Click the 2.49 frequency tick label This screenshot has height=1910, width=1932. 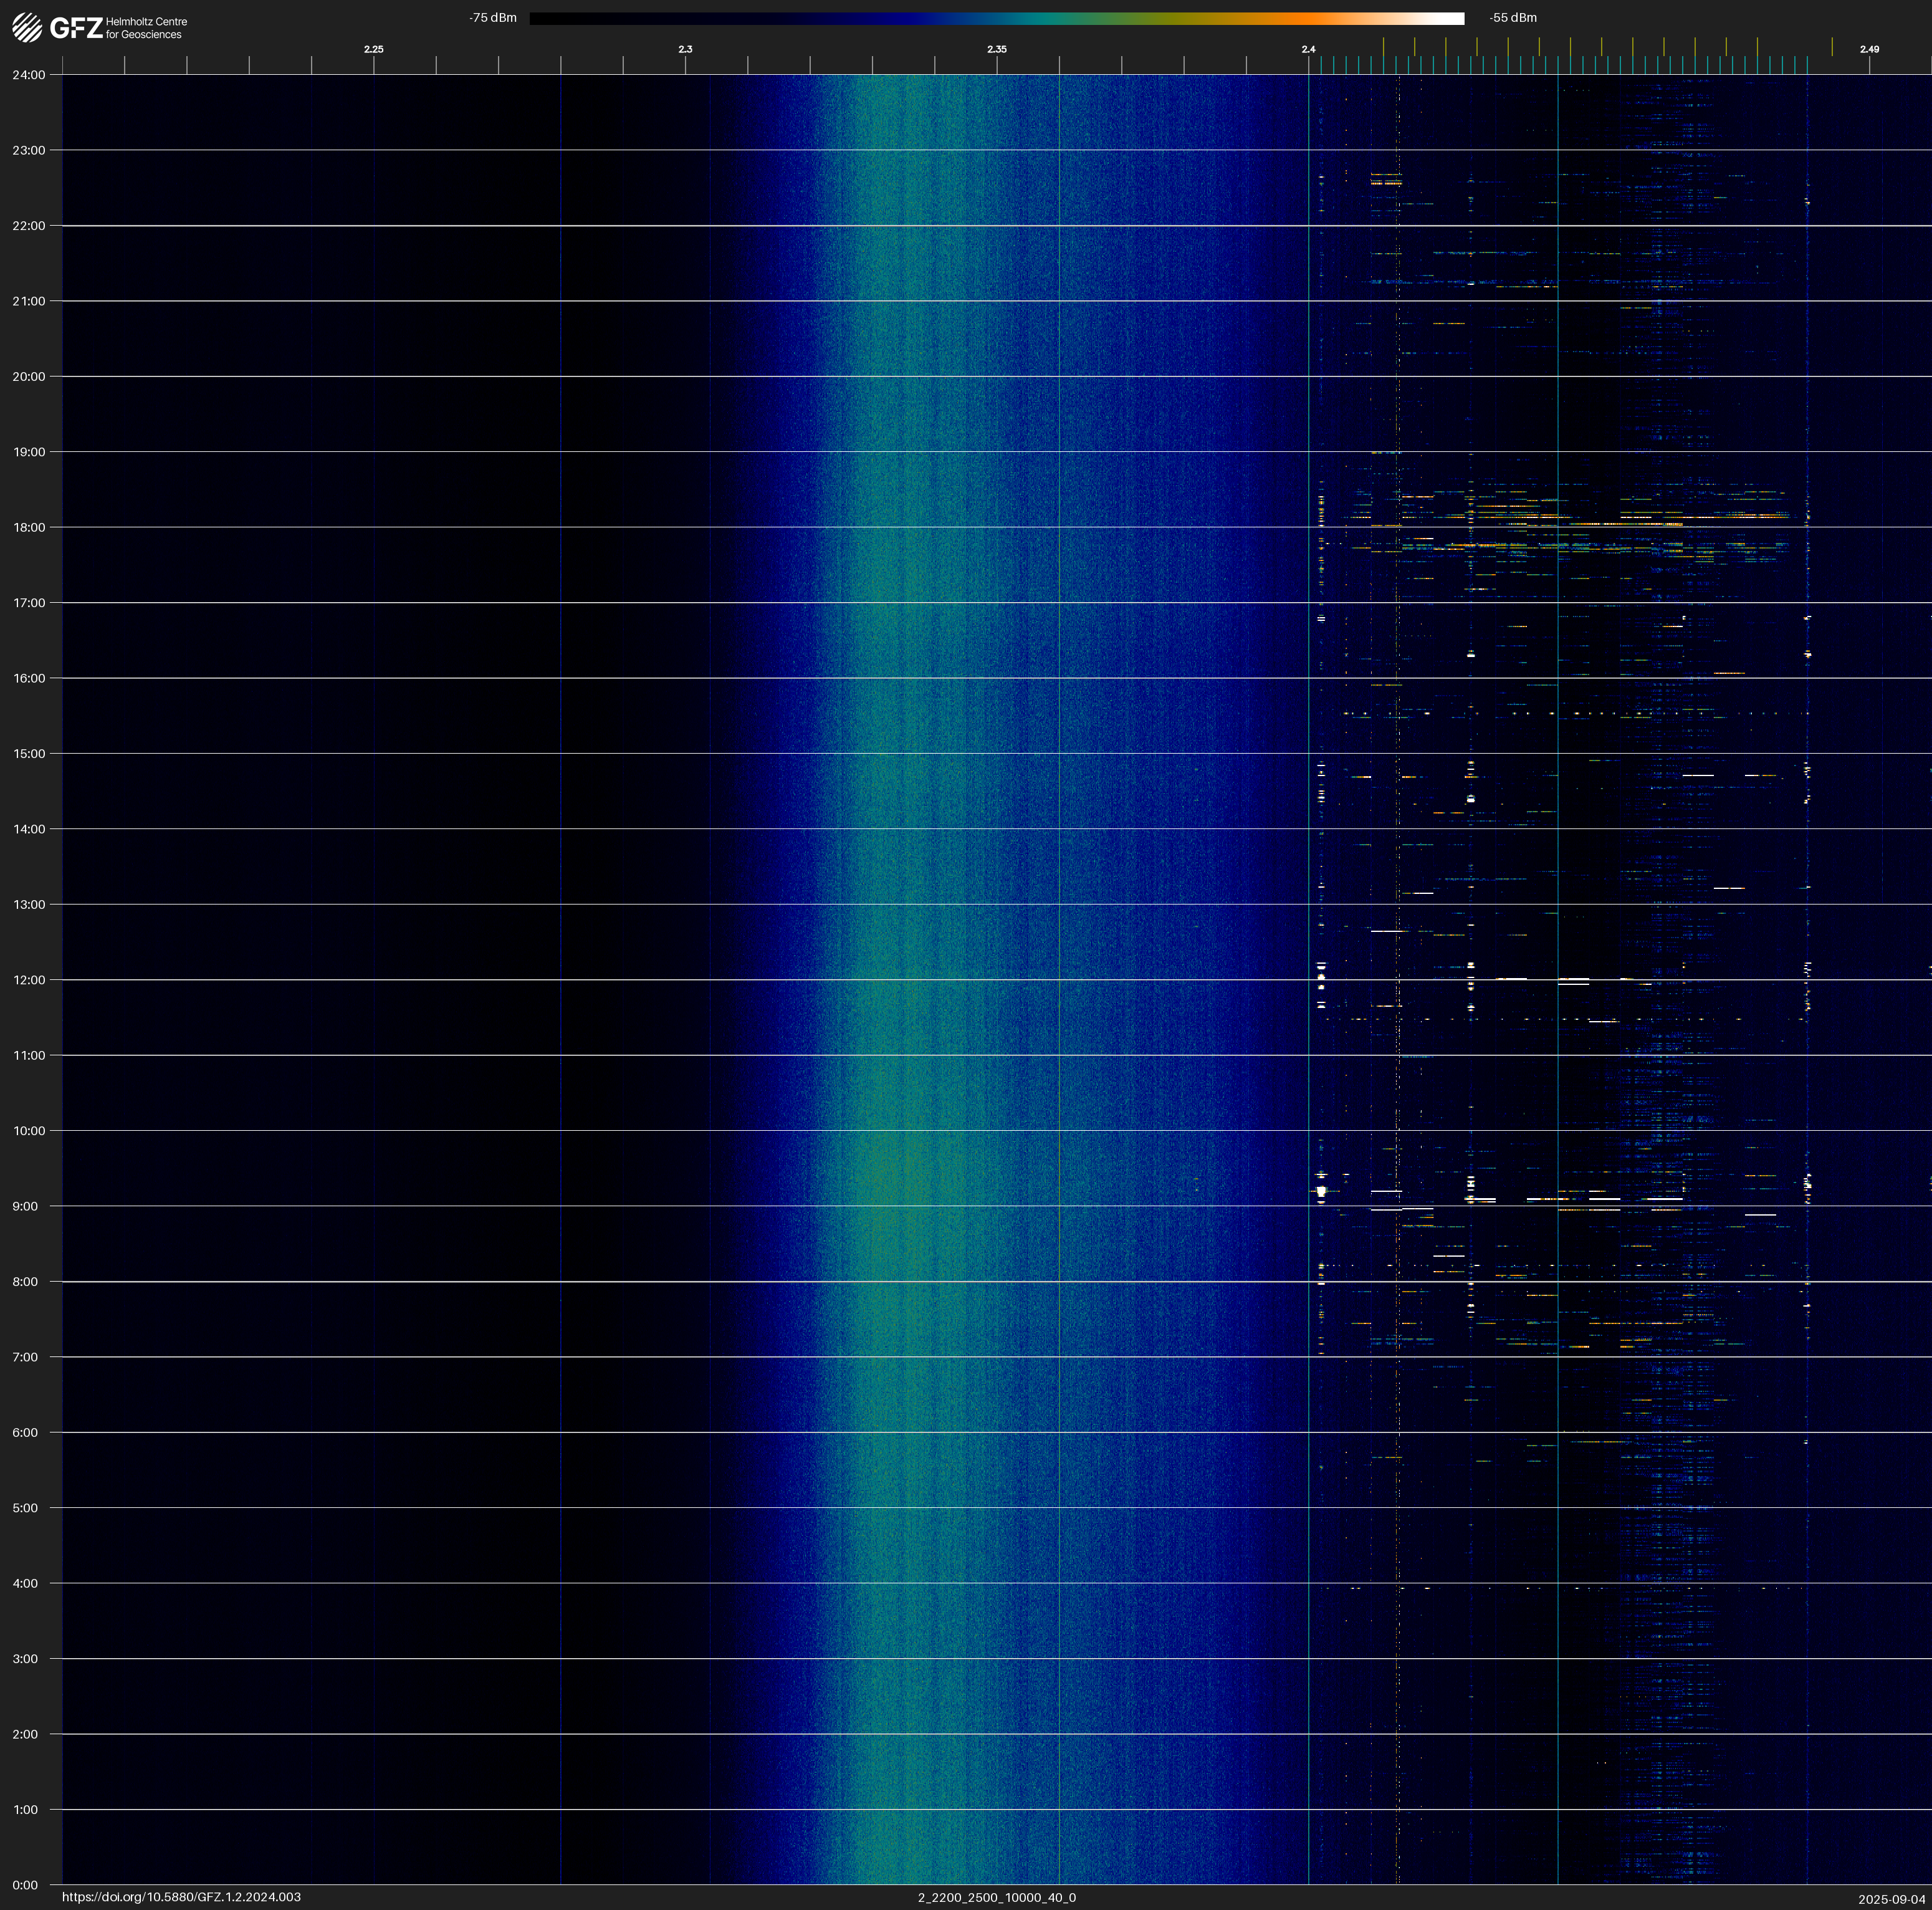(1868, 49)
